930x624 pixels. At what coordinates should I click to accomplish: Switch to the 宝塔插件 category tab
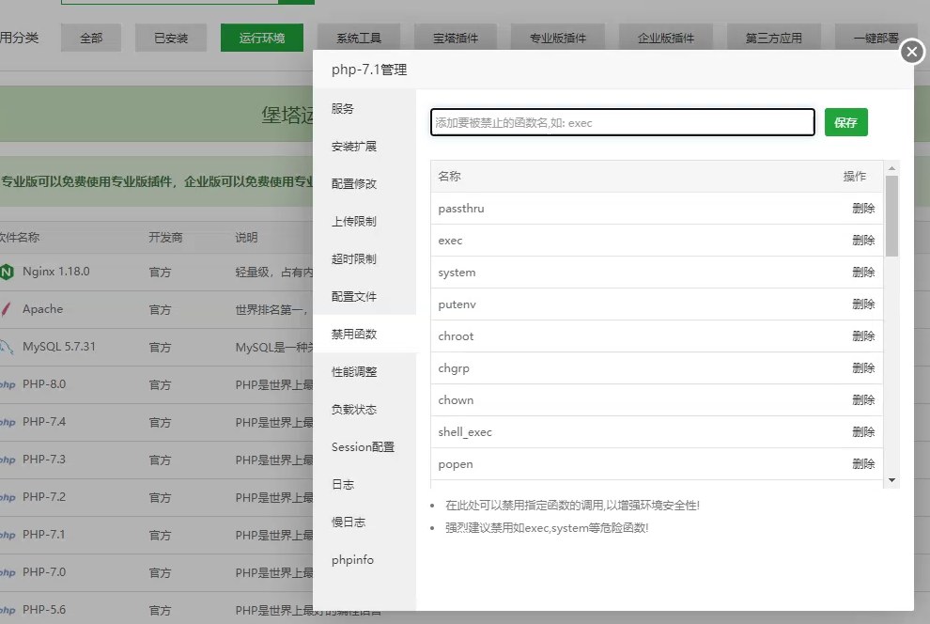pos(456,38)
